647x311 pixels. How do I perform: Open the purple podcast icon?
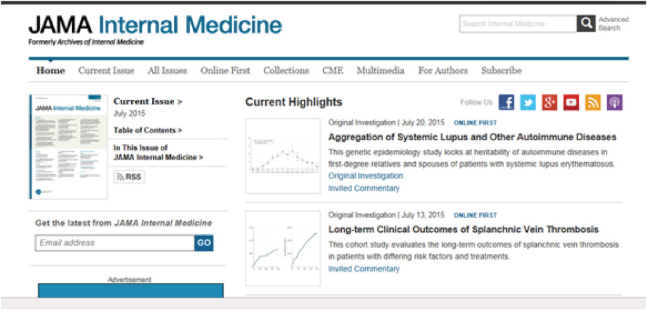pos(615,103)
